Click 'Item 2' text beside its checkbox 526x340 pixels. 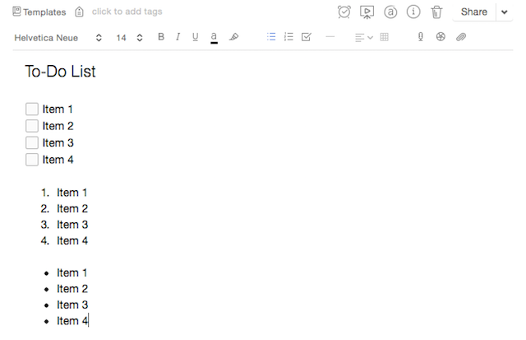click(x=58, y=126)
